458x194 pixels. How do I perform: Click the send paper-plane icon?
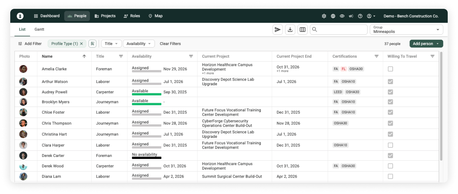click(278, 30)
